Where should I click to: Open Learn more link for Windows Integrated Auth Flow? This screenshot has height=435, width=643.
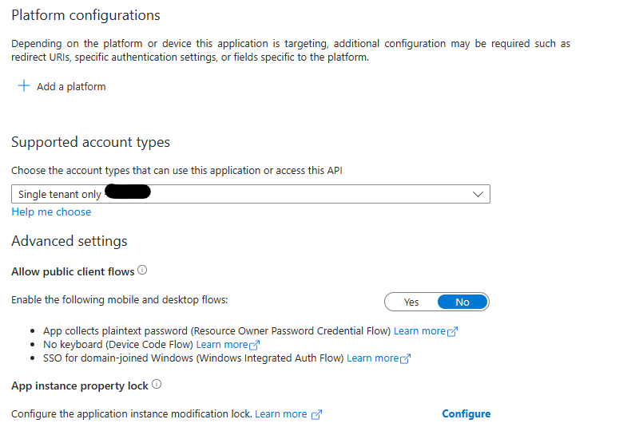coord(372,358)
